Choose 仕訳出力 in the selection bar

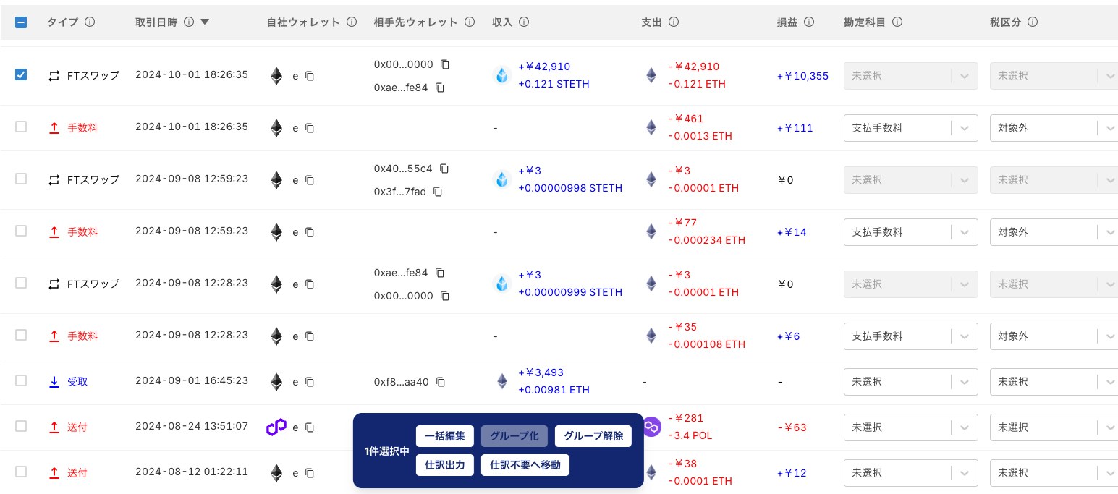click(x=445, y=465)
